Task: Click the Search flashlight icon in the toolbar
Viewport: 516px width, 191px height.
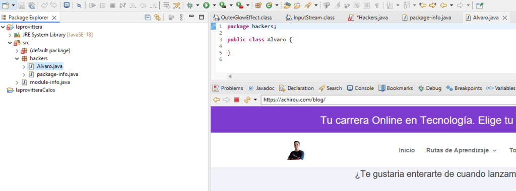Action: click(x=308, y=5)
